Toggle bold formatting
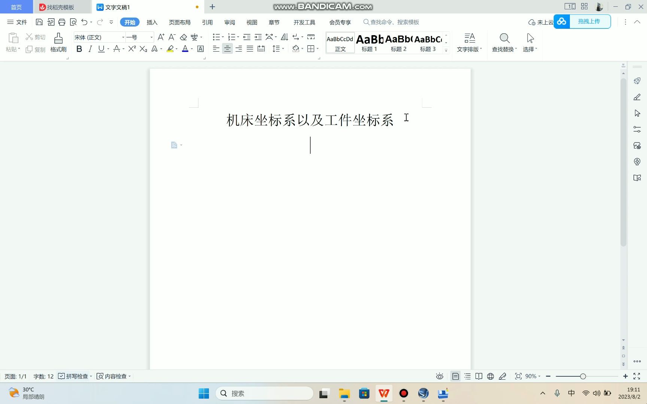The image size is (647, 404). pyautogui.click(x=79, y=49)
